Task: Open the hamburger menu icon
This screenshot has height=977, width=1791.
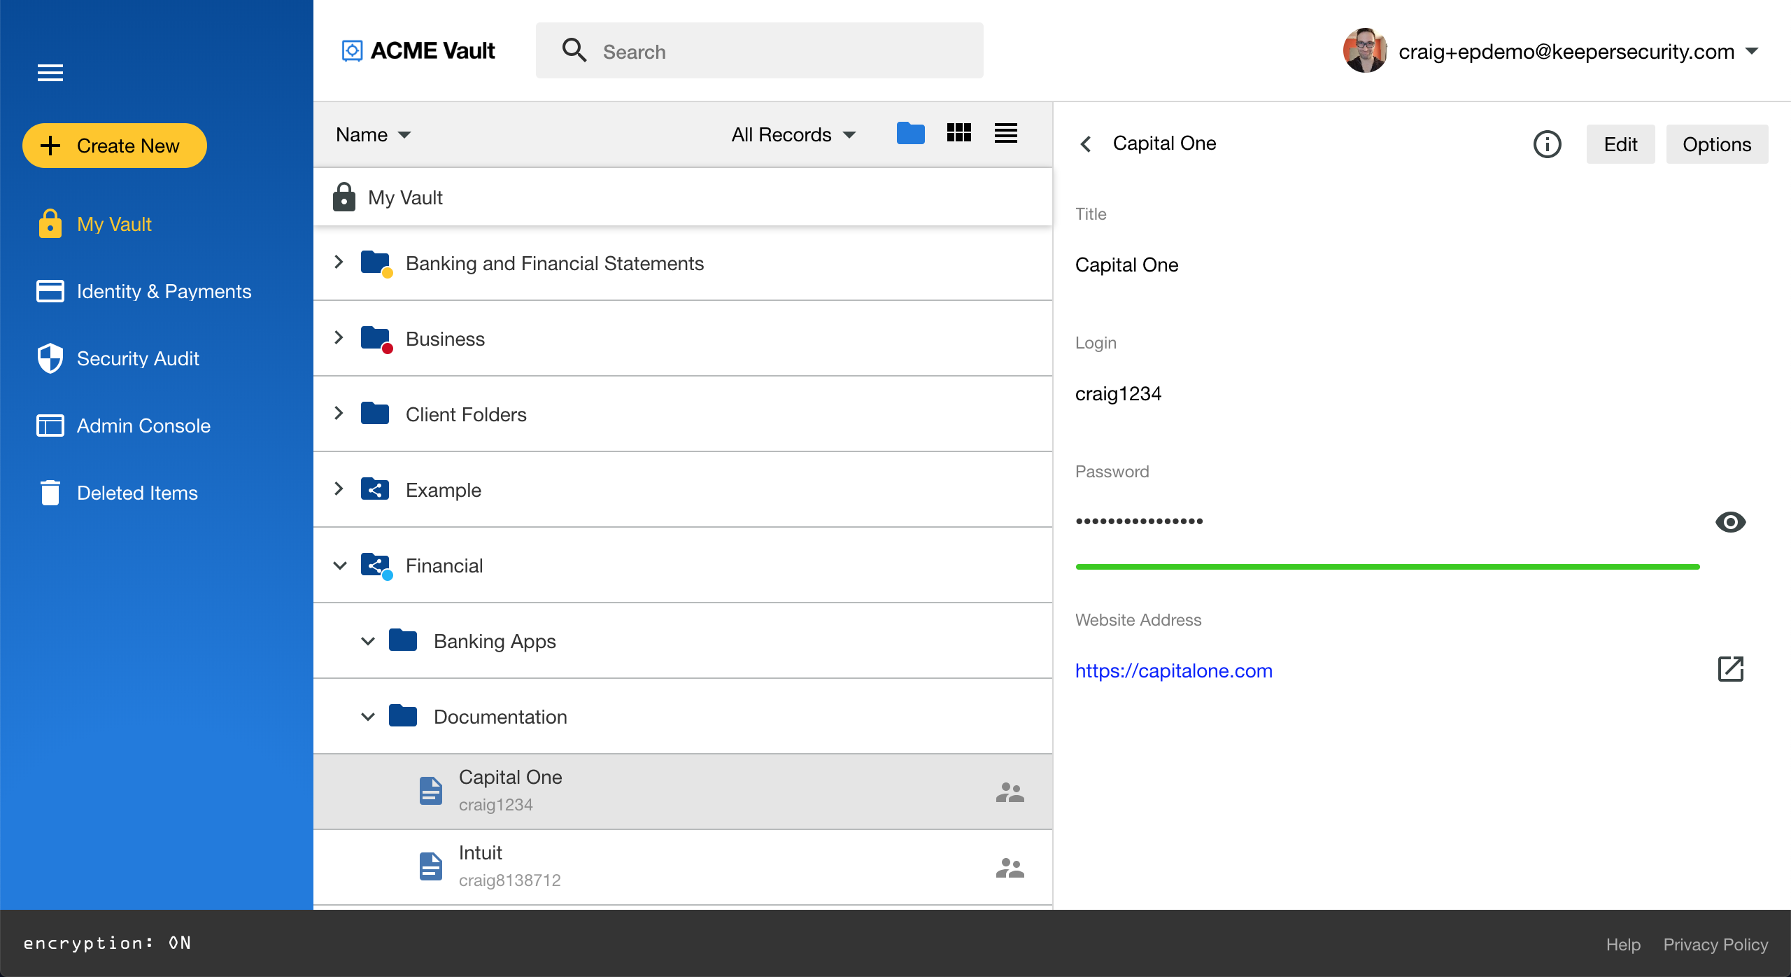Action: click(50, 72)
